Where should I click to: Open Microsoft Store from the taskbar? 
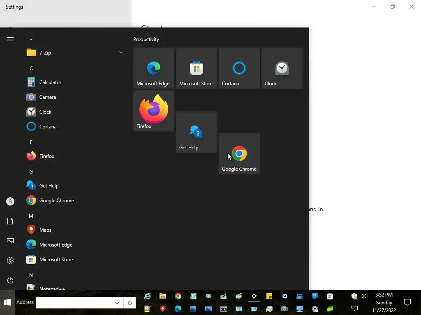pyautogui.click(x=330, y=296)
